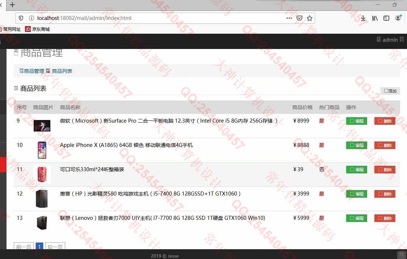Open 常用网址 bookmark folder
This screenshot has width=407, height=259.
[11, 29]
